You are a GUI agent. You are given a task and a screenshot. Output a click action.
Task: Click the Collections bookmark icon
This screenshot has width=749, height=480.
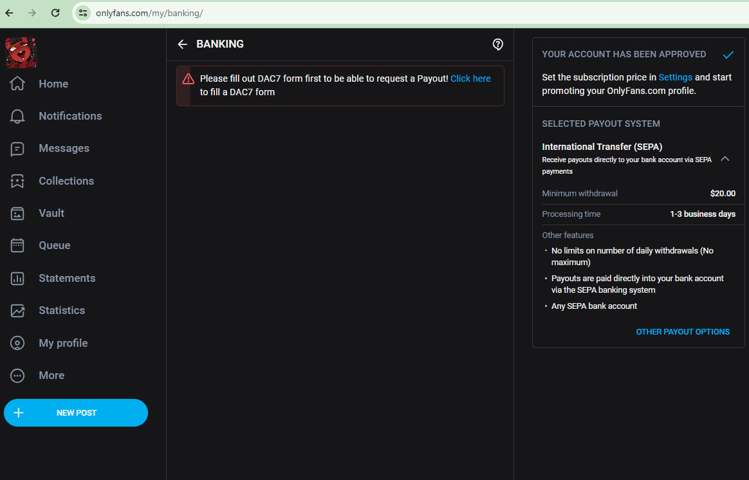tap(17, 181)
